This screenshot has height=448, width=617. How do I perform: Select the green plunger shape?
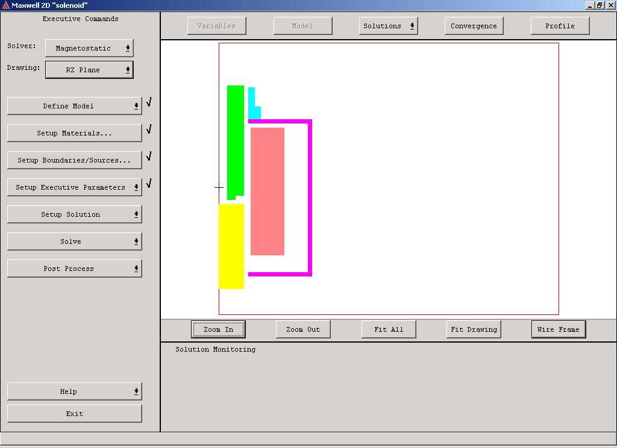236,141
